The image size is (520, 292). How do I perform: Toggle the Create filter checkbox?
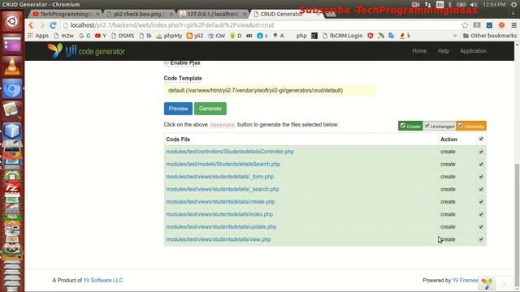(403, 126)
